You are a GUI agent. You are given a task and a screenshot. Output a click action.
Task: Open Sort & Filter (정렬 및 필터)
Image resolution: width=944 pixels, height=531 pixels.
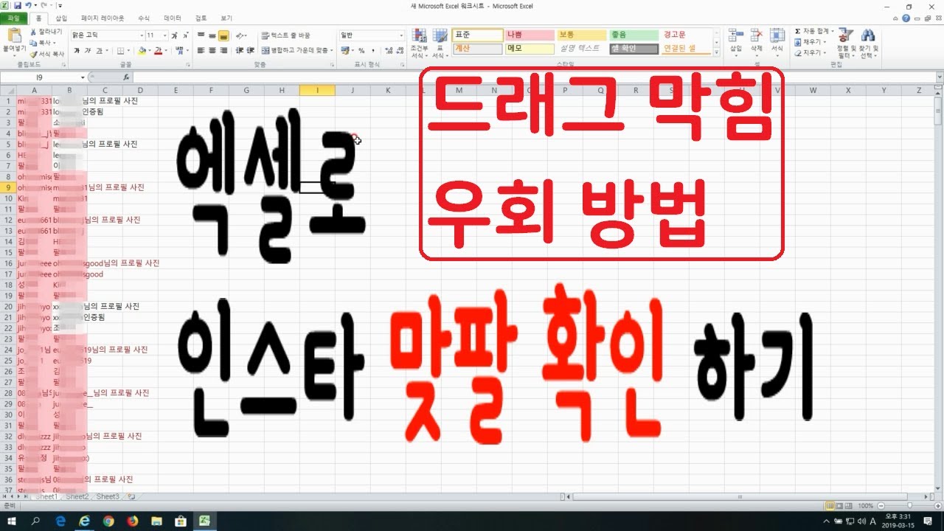point(846,44)
